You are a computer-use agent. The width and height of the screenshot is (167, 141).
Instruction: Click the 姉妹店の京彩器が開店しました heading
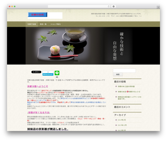click(x=48, y=129)
